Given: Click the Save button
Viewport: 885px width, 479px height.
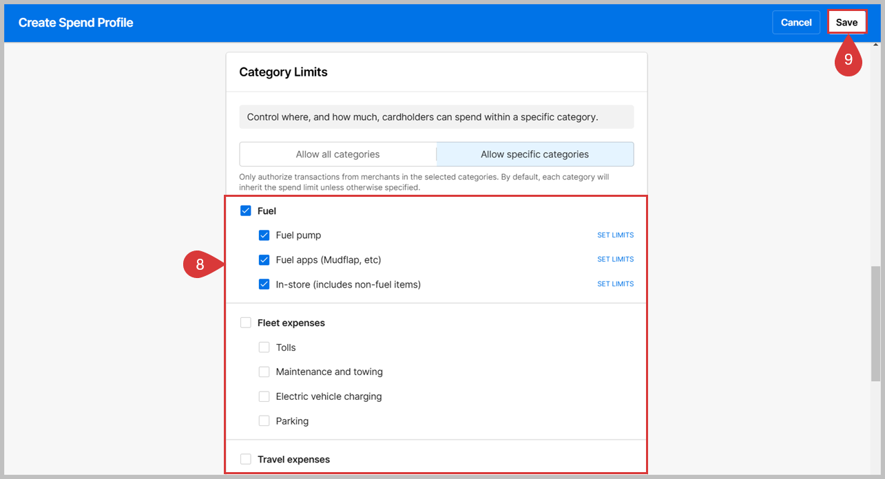Looking at the screenshot, I should [846, 22].
